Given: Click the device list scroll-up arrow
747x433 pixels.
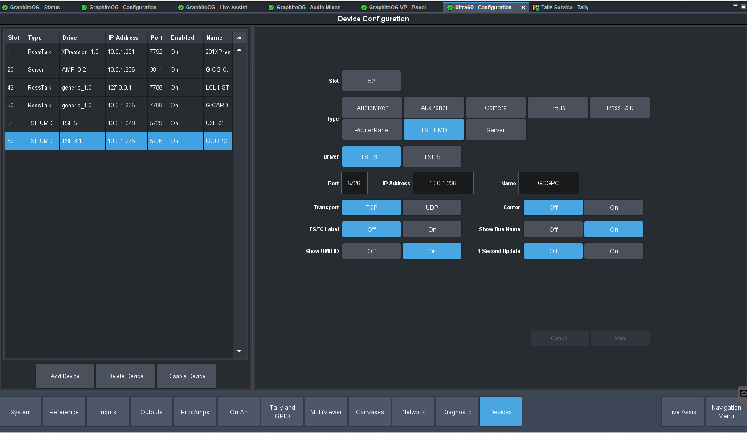Looking at the screenshot, I should coord(239,50).
